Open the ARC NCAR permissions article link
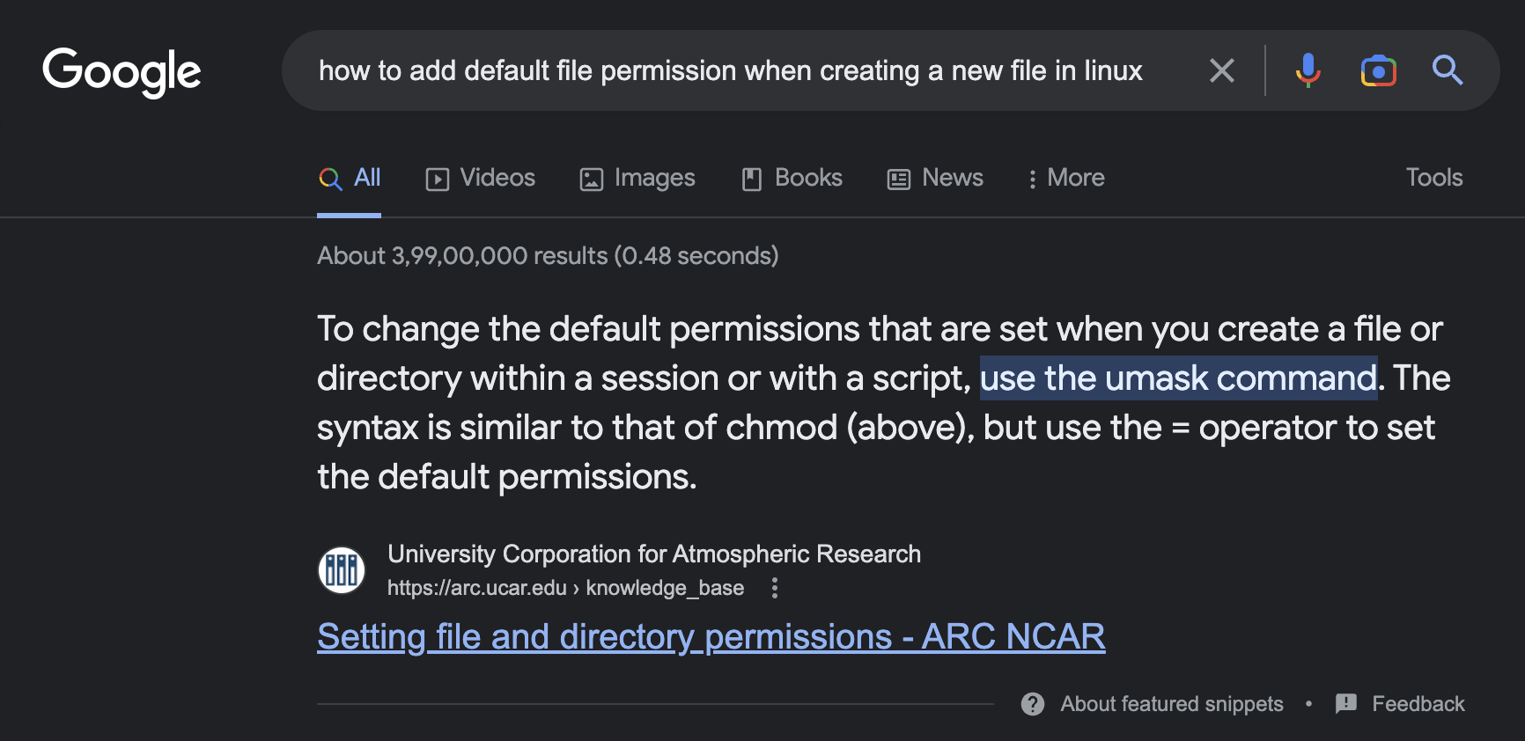The image size is (1525, 741). pyautogui.click(x=711, y=635)
